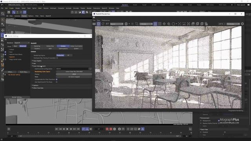Click the refresh render icon in RenderView
This screenshot has height=141, width=251.
click(103, 24)
